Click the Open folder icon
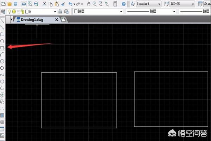 pos(9,4)
